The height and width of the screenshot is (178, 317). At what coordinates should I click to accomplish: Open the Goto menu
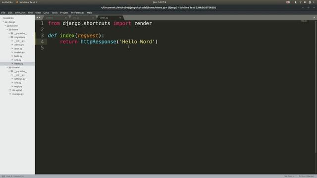click(46, 13)
